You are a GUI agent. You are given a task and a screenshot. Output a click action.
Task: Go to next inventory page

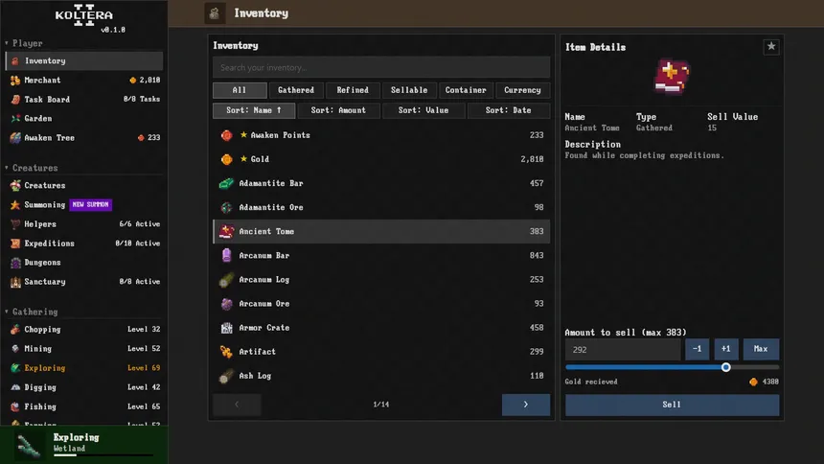point(525,405)
